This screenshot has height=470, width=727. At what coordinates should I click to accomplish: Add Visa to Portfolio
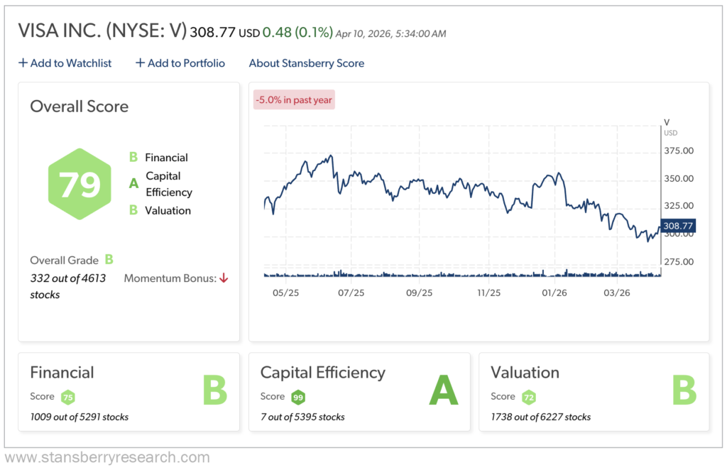(x=180, y=63)
